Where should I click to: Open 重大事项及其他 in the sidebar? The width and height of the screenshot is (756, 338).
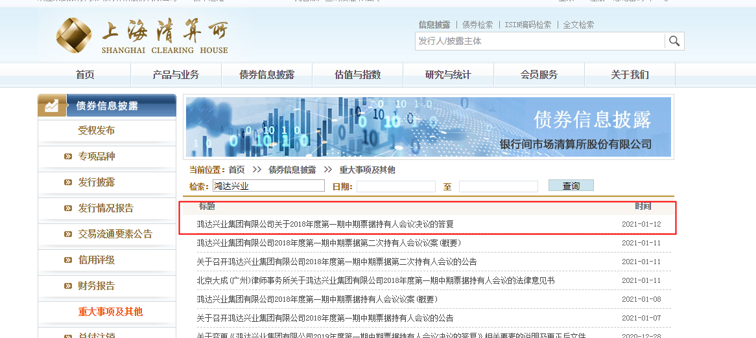pyautogui.click(x=110, y=311)
